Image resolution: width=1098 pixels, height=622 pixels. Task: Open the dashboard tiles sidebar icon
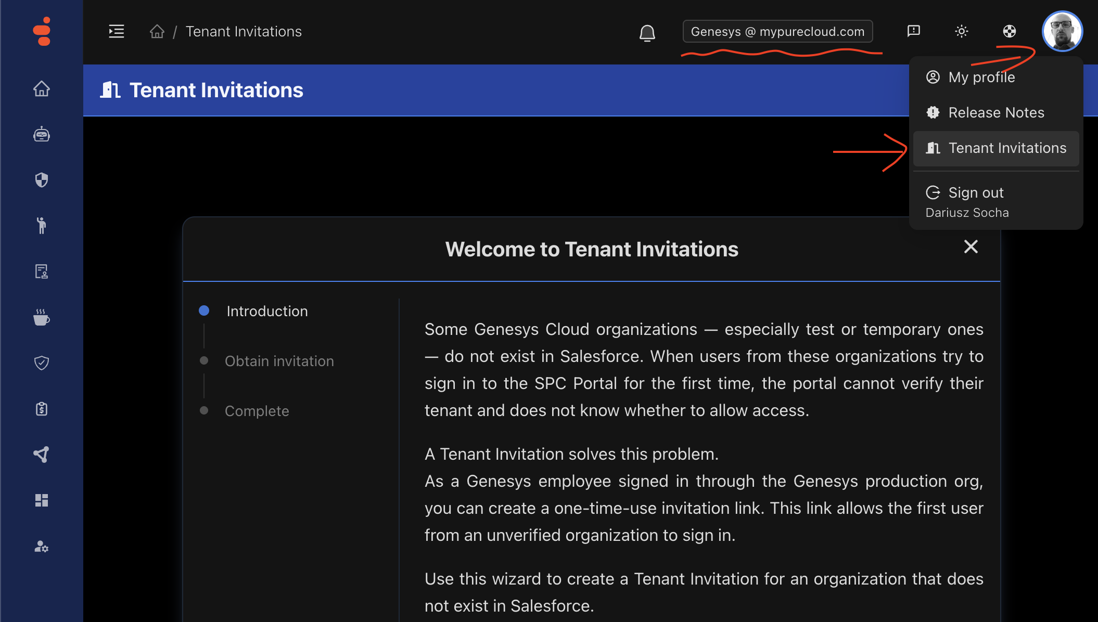coord(42,500)
